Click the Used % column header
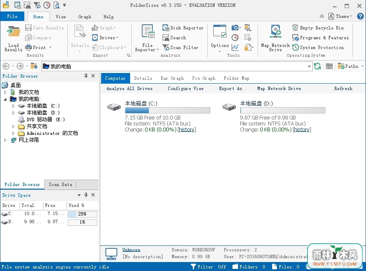Viewport: 366px width, 271px height. [76, 205]
